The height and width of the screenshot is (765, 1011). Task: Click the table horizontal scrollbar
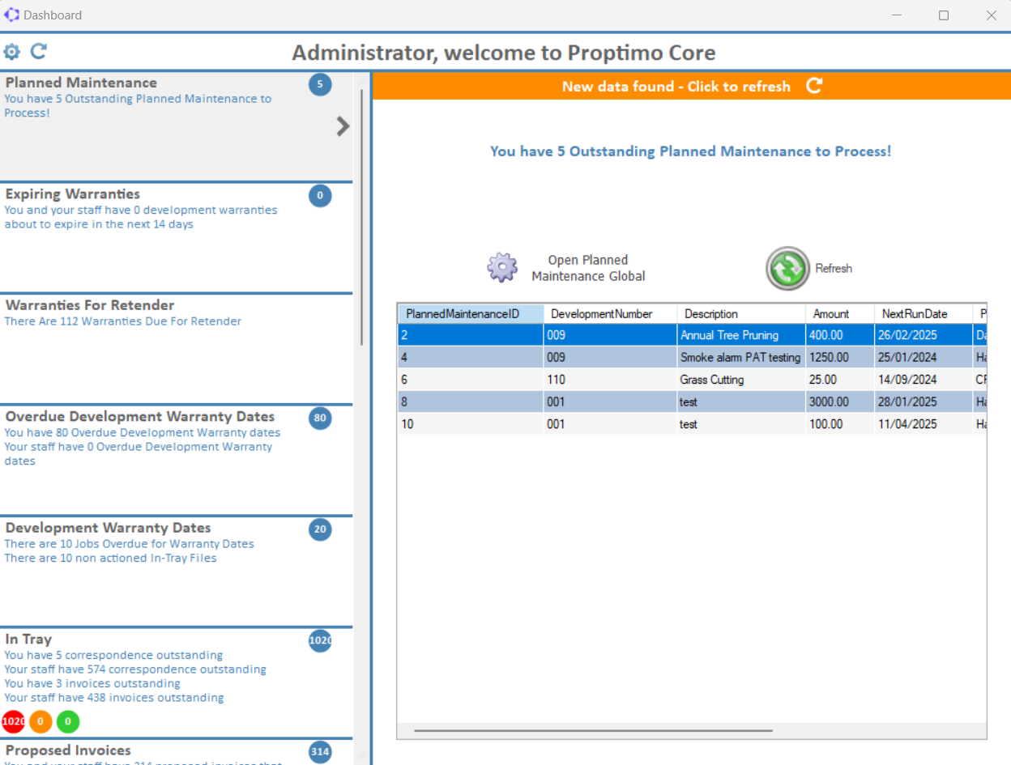(x=593, y=730)
